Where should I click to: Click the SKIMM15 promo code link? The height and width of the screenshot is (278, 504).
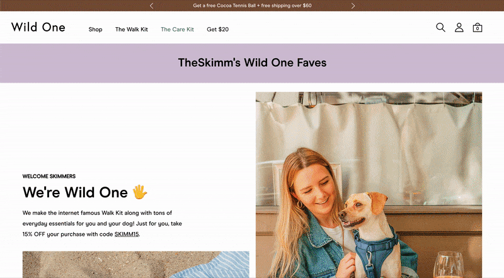[x=127, y=235]
